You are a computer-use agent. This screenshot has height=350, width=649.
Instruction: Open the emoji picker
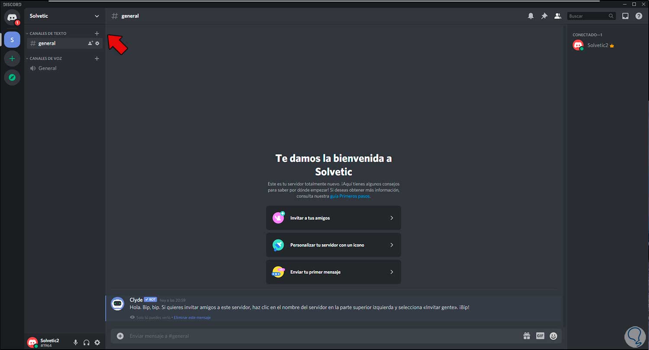point(553,336)
